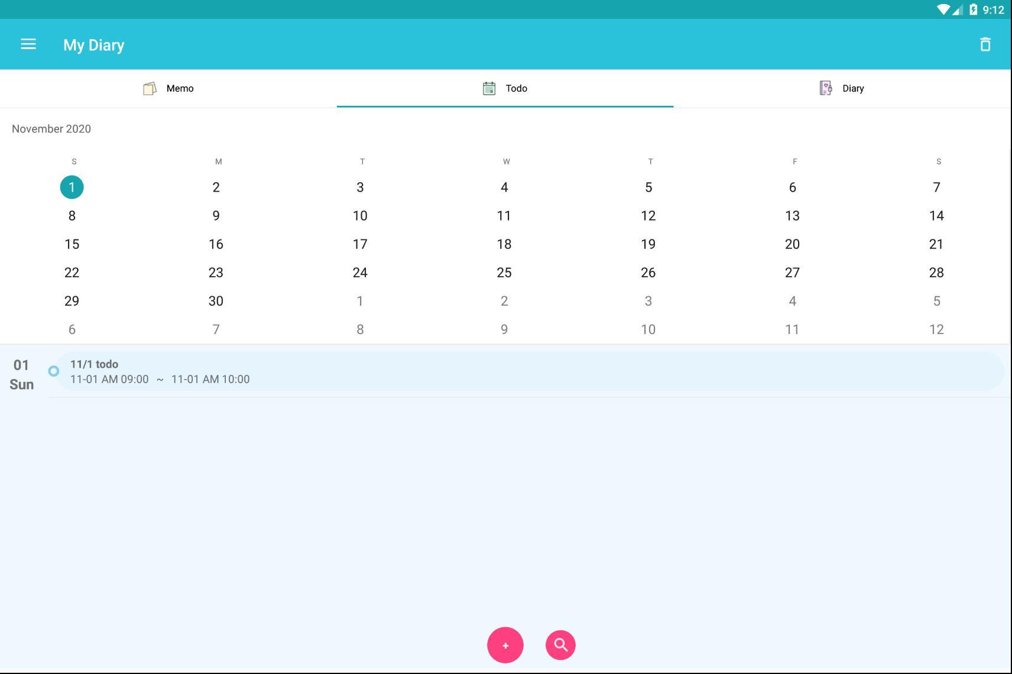This screenshot has height=674, width=1012.
Task: Select Friday November 27
Action: tap(792, 273)
